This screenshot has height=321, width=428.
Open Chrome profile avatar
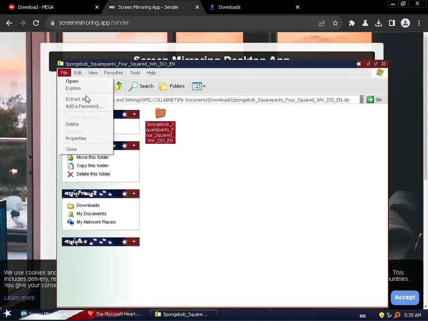tap(405, 23)
